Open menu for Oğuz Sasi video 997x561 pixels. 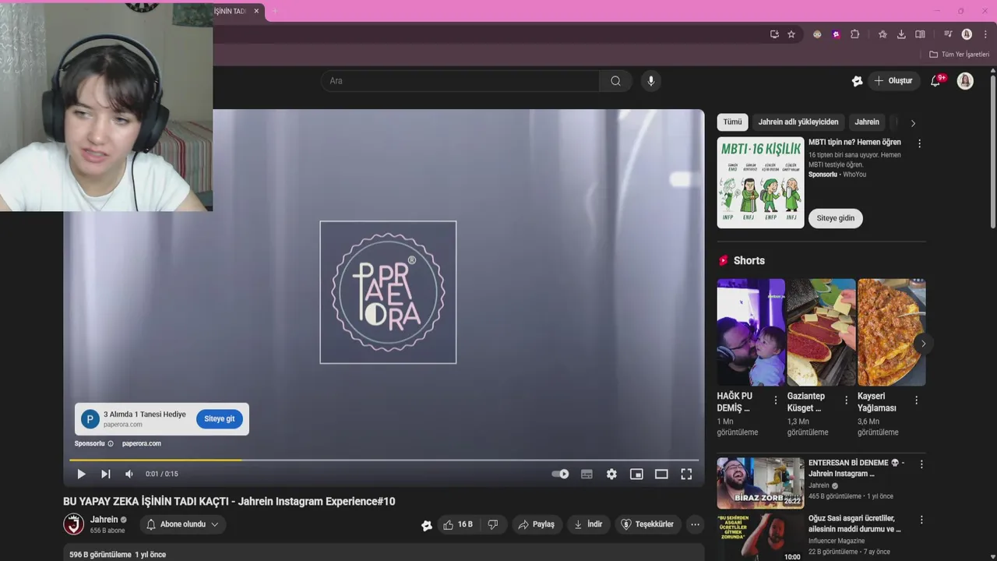921,520
